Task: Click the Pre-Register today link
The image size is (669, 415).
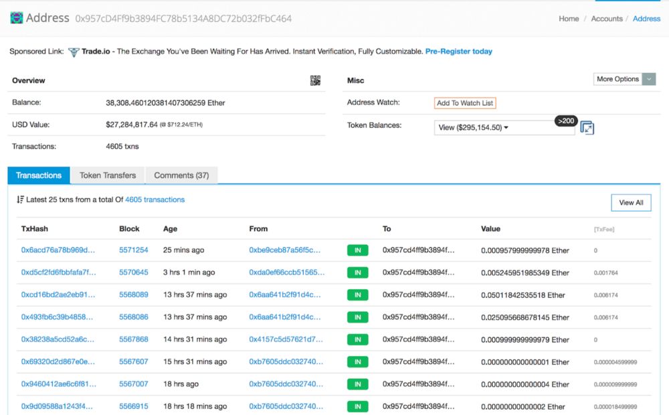Action: pyautogui.click(x=459, y=52)
